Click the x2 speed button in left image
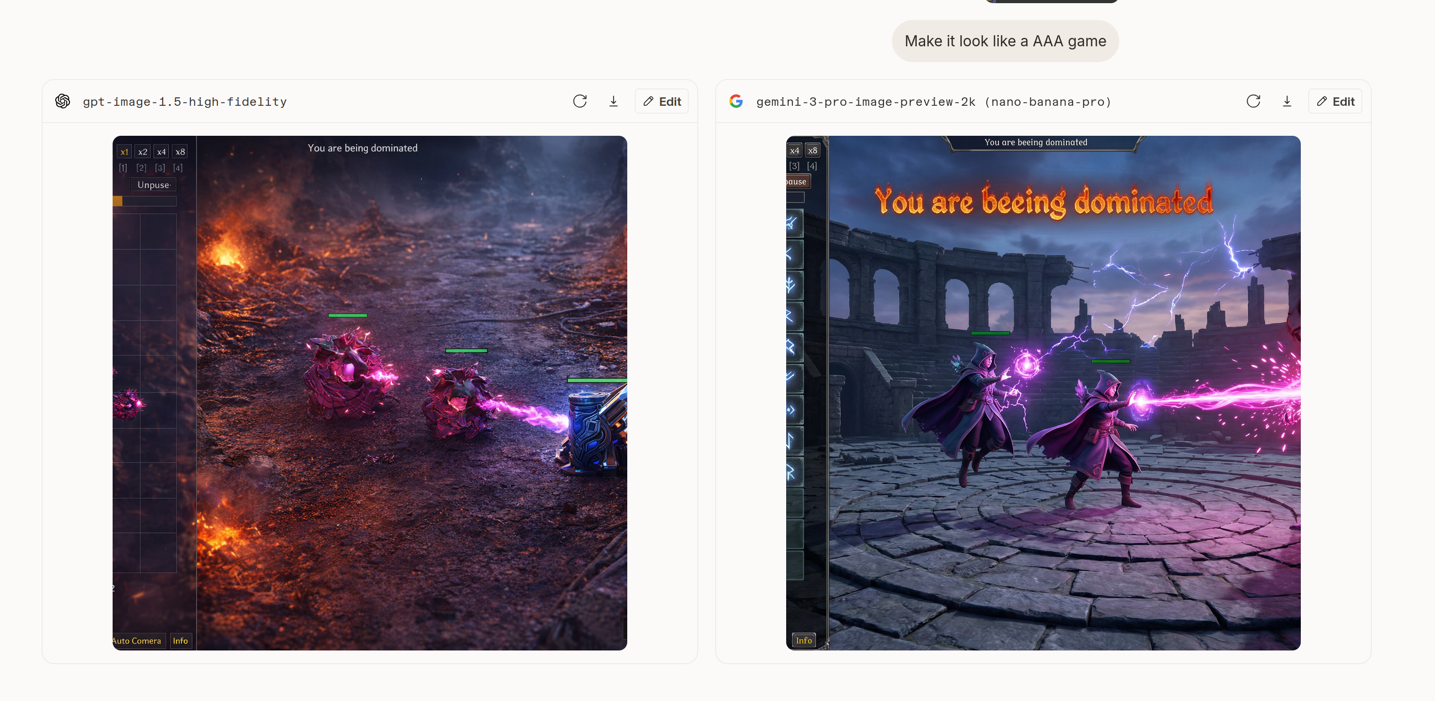Viewport: 1435px width, 701px height. pos(143,152)
